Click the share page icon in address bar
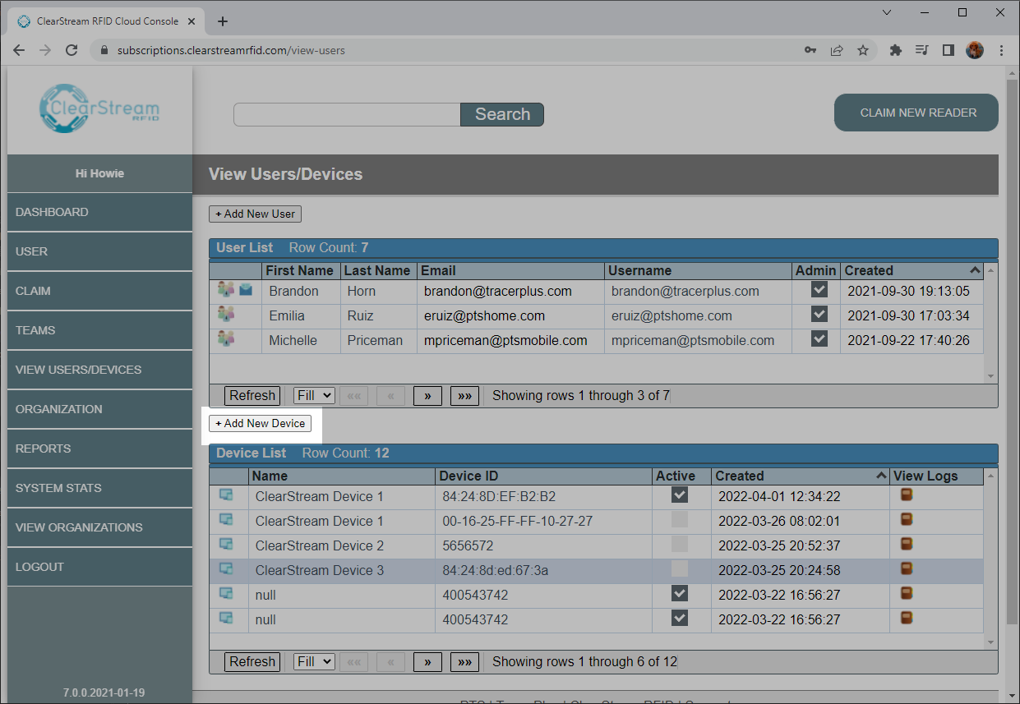 (837, 50)
